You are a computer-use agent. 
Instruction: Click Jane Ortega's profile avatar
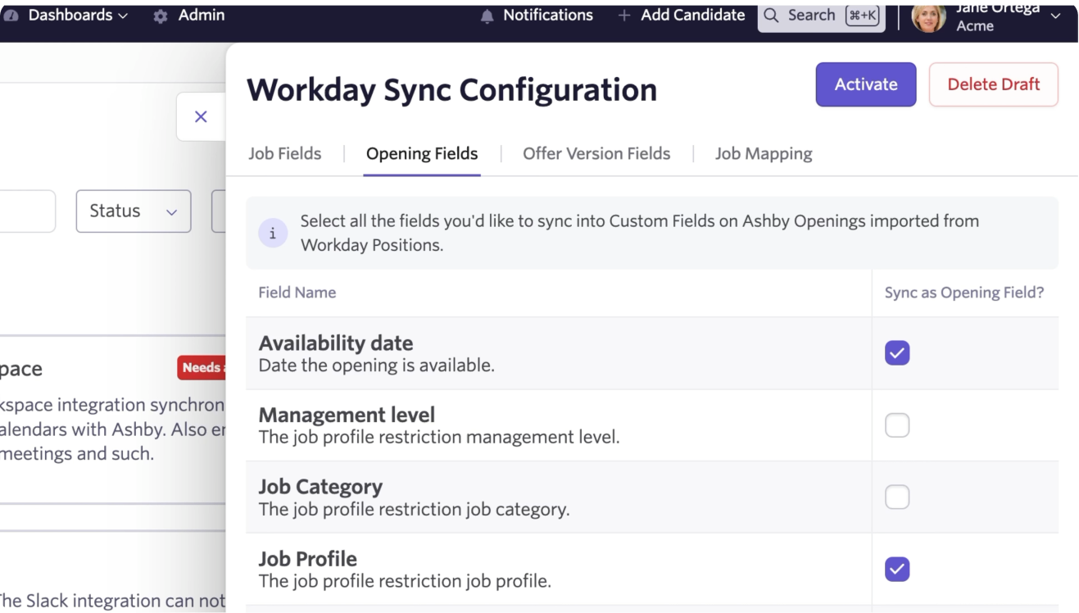(928, 16)
